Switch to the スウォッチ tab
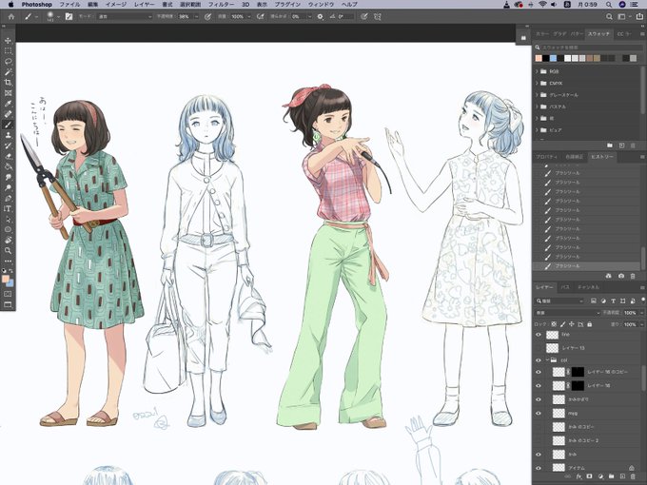 (598, 34)
